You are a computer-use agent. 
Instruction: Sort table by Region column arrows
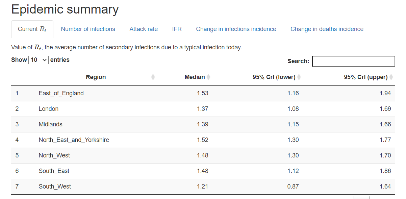[x=153, y=77]
